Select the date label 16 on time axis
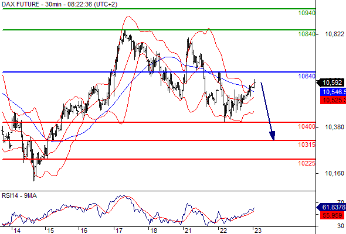Viewport: 346px width, 234px height. coord(84,230)
